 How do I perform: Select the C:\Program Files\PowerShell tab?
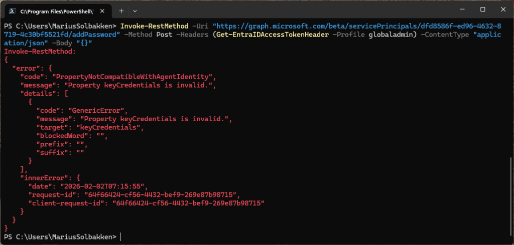(x=55, y=11)
